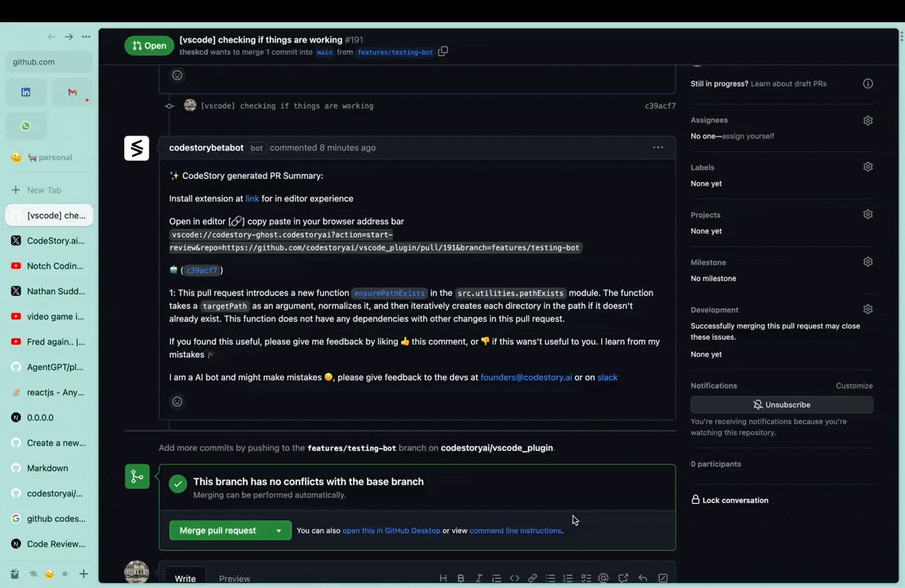Click the Merge pull request button
This screenshot has height=588, width=905.
click(x=217, y=530)
